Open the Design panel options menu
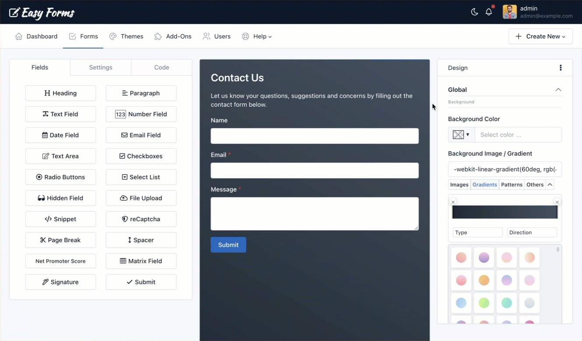 pyautogui.click(x=561, y=68)
